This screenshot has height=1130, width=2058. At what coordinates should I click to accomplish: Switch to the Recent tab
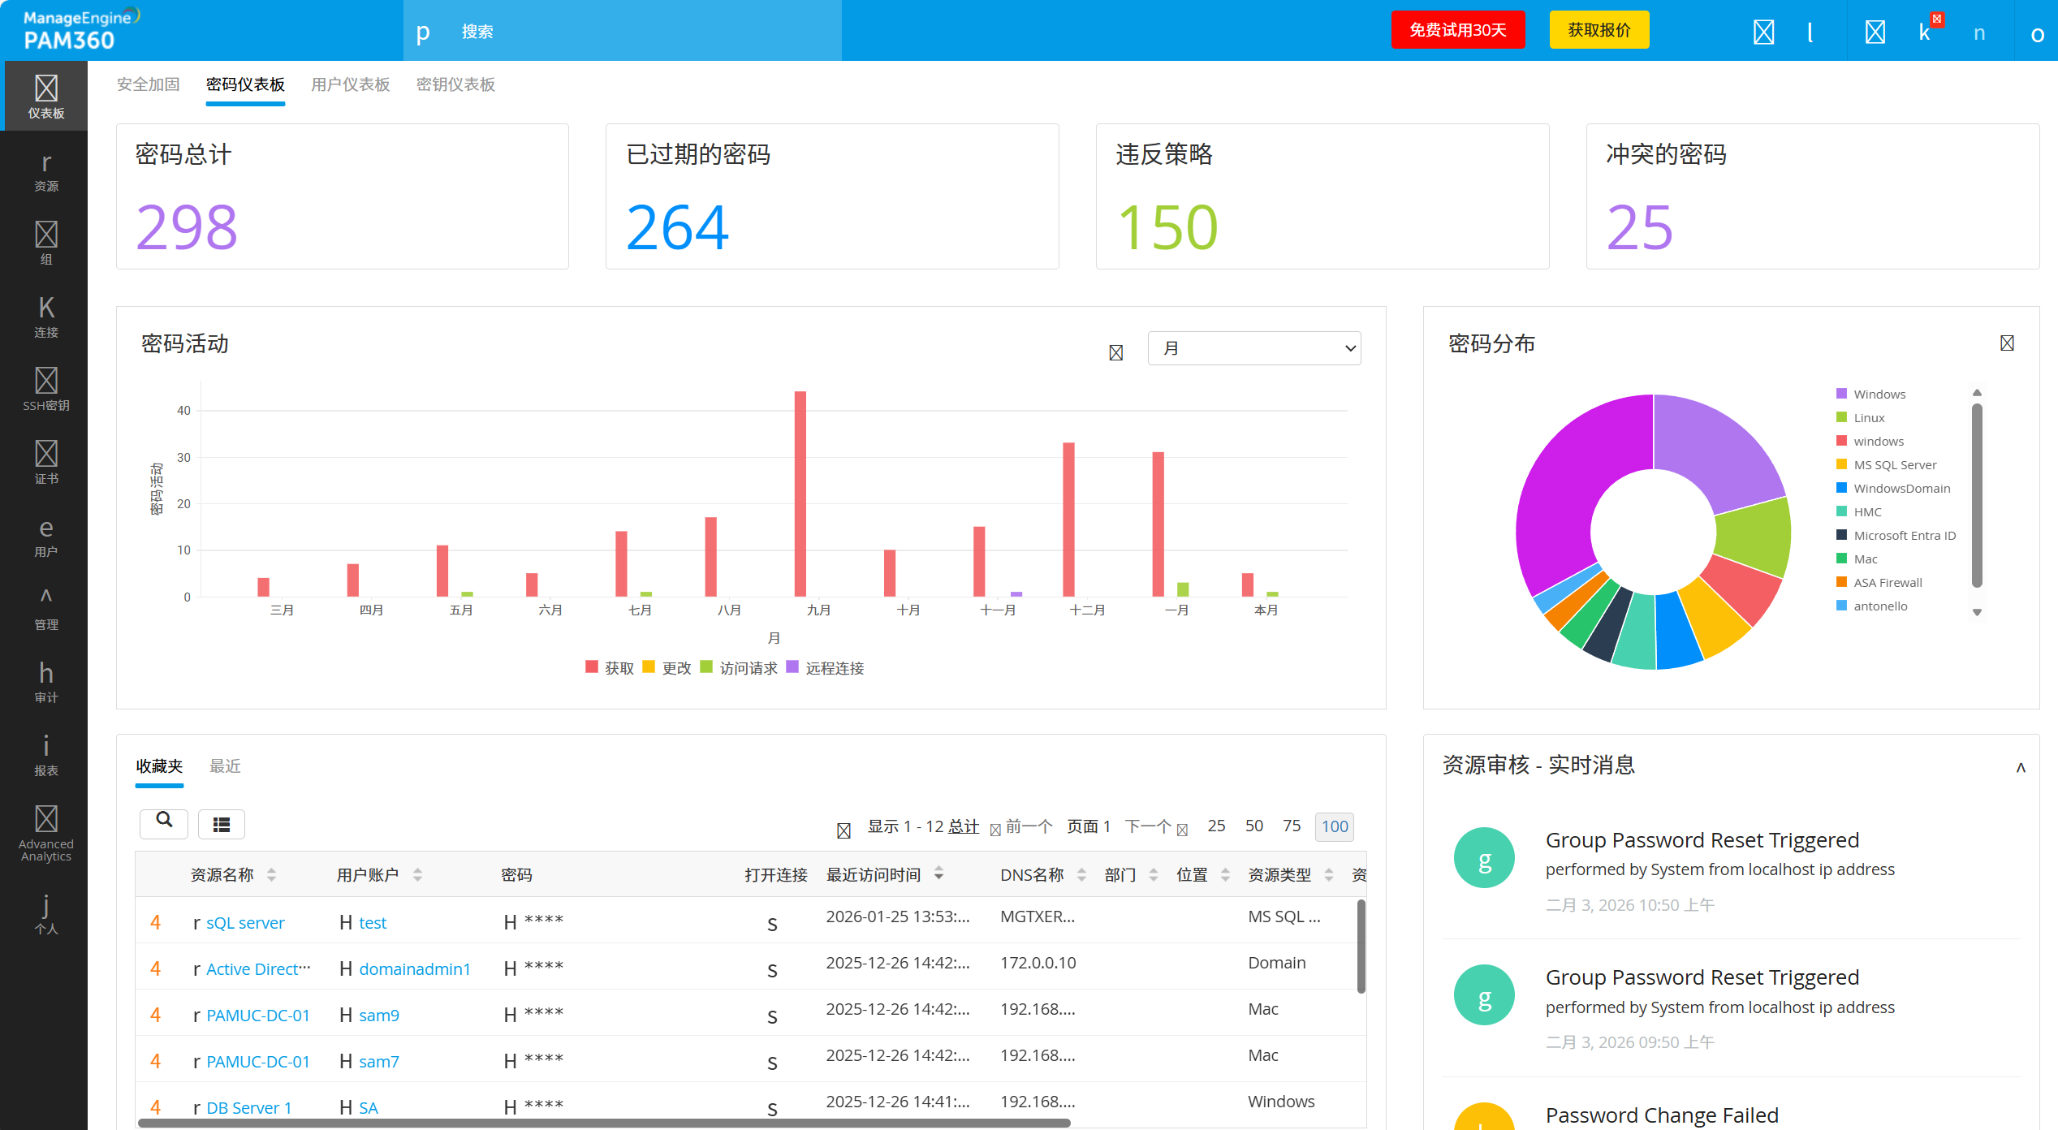click(225, 766)
